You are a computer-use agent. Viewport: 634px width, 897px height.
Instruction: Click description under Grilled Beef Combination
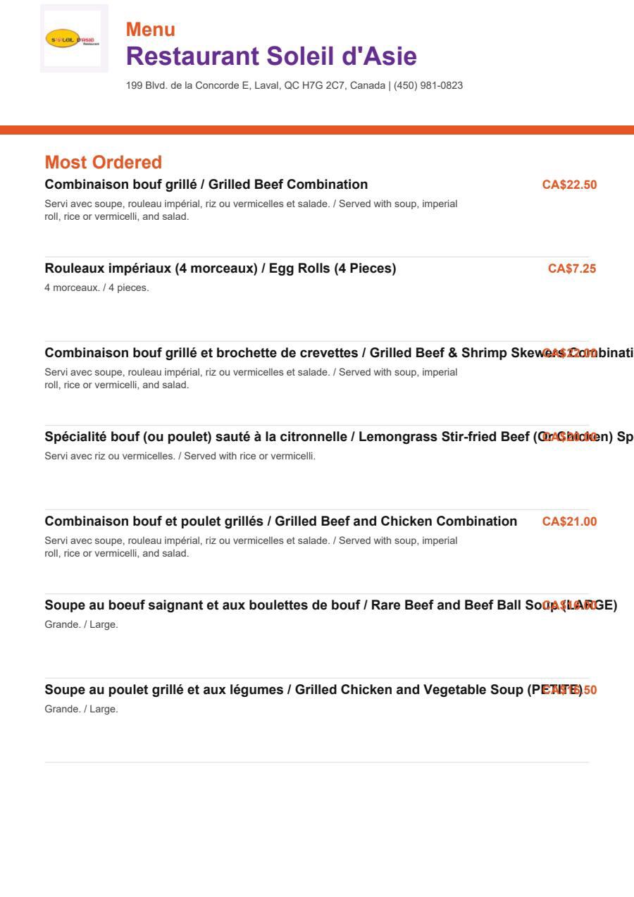tap(251, 210)
